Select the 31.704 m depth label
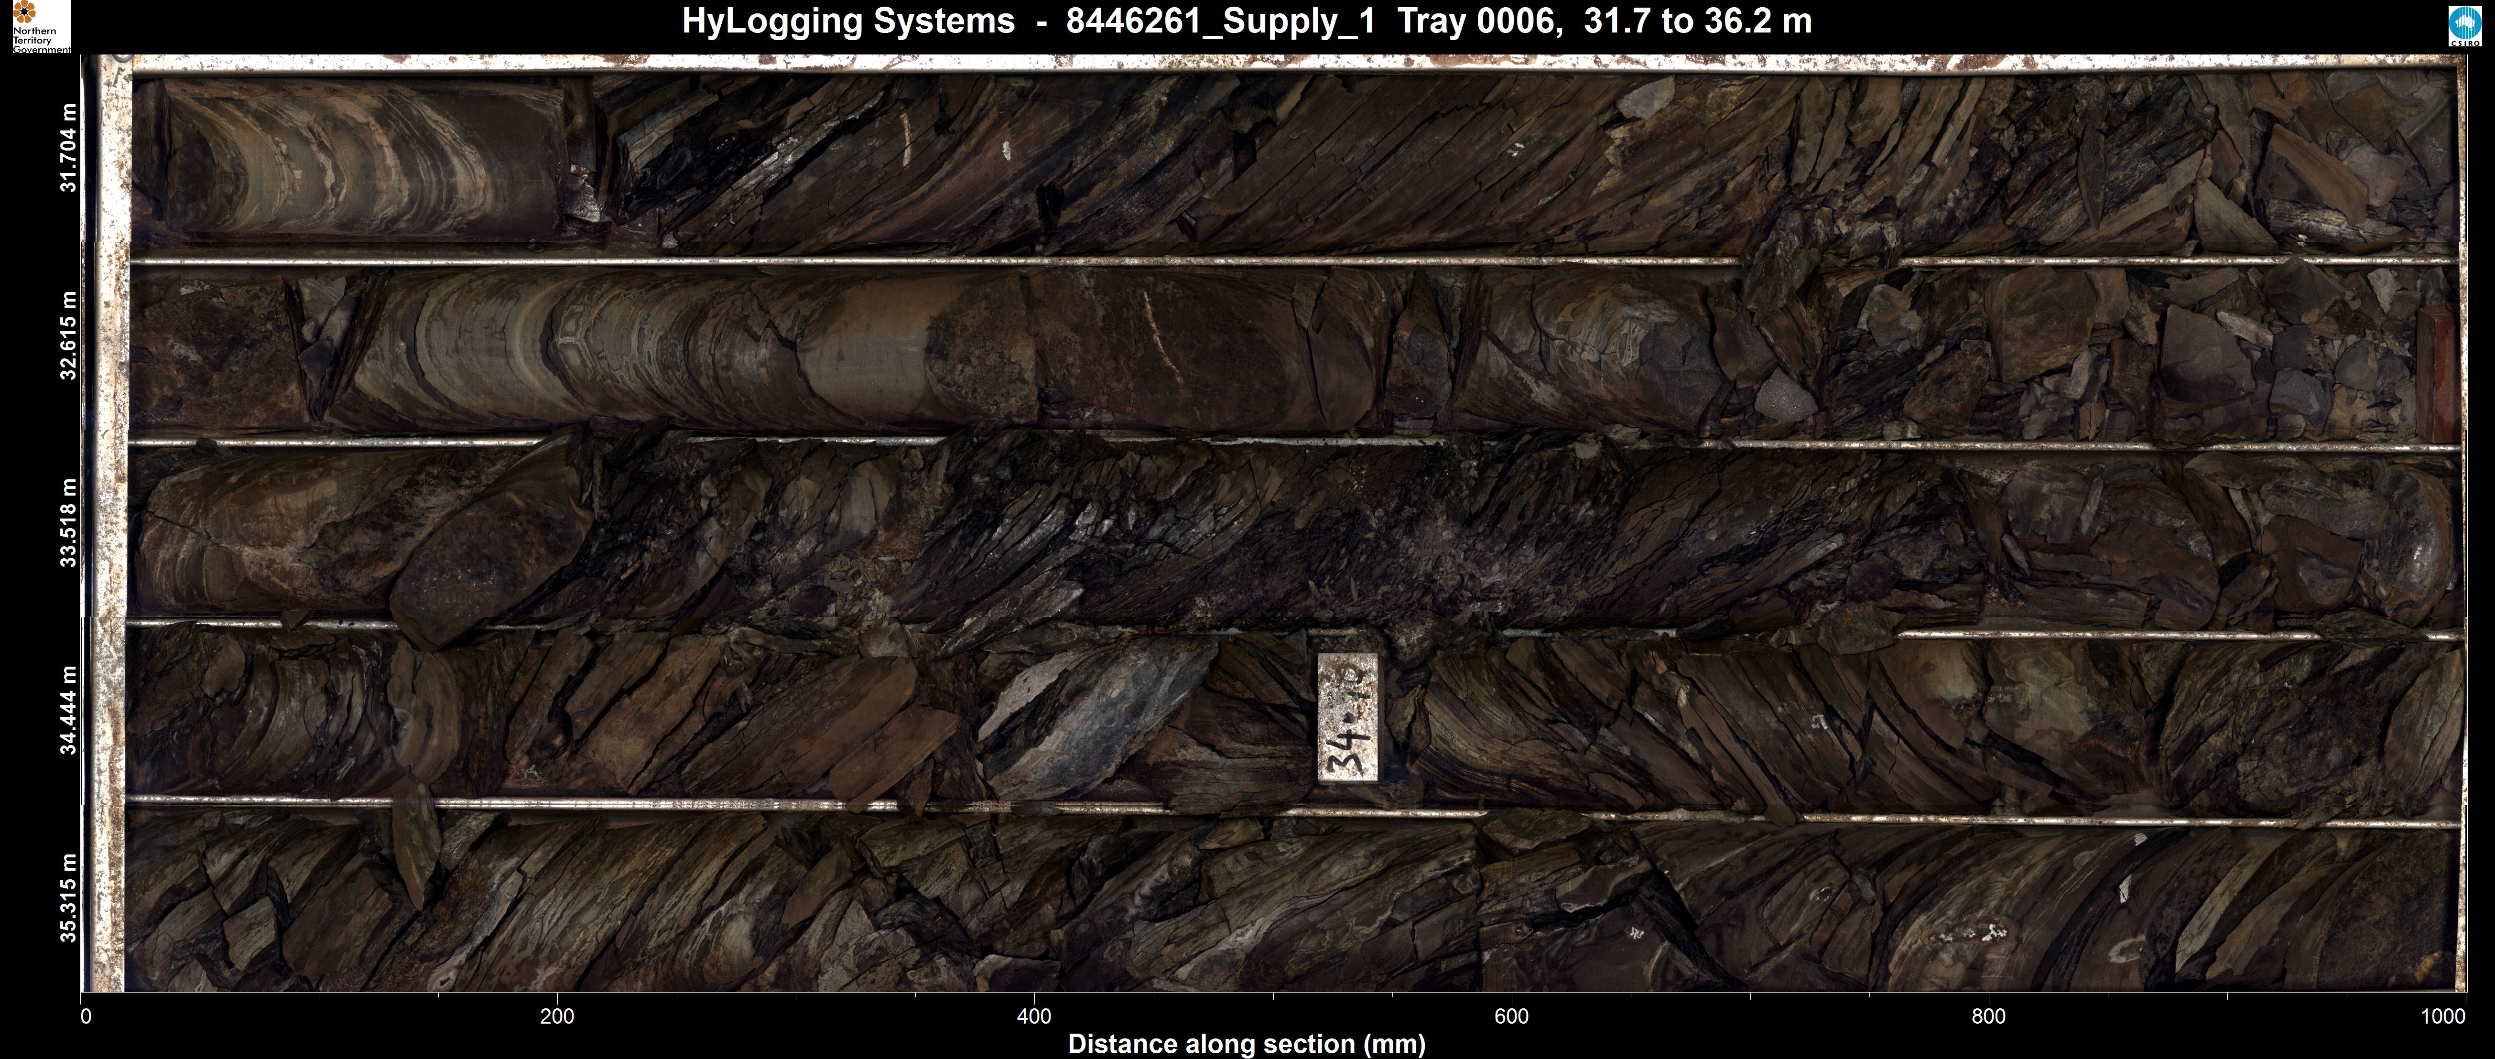This screenshot has width=2495, height=1059. [69, 148]
